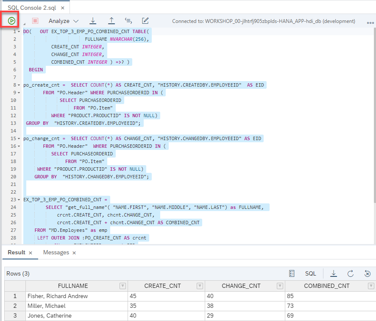Image resolution: width=376 pixels, height=321 pixels.
Task: Click LEFT OUTER JOIN at line 28
Action: (x=58, y=238)
